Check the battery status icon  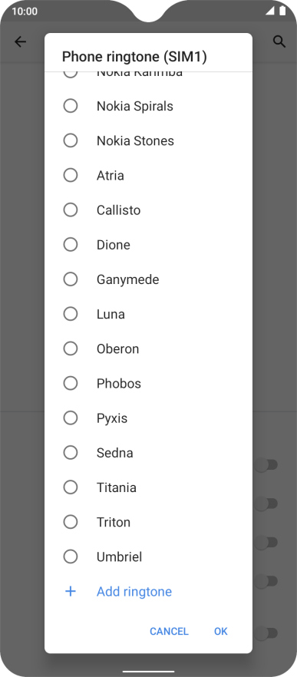282,11
